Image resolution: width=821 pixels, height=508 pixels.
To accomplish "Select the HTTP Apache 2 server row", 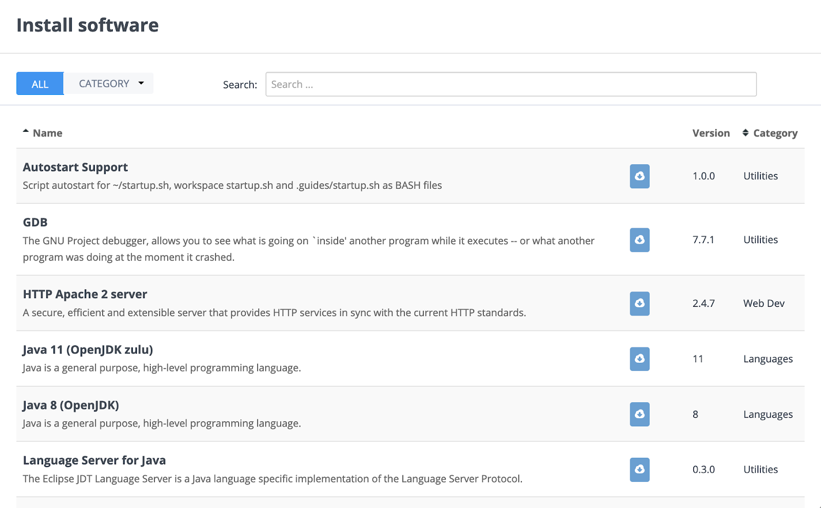I will pyautogui.click(x=85, y=294).
